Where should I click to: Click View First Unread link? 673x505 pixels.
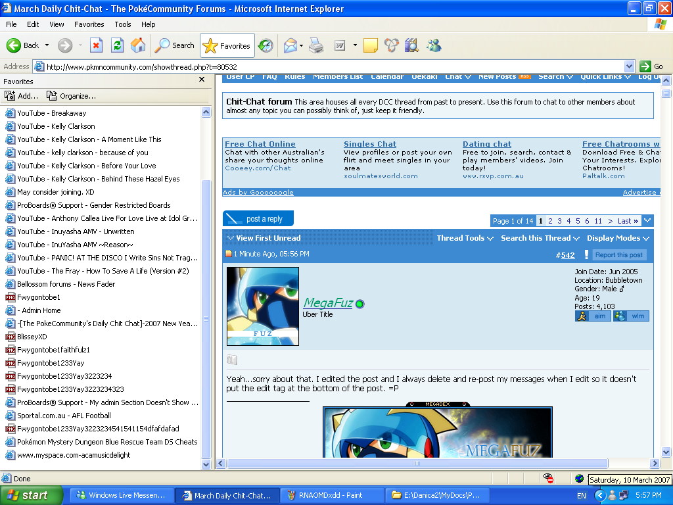click(268, 238)
